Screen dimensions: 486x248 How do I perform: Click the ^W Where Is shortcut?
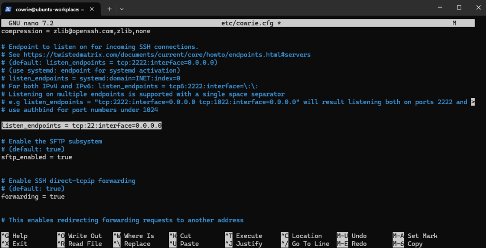pyautogui.click(x=133, y=236)
